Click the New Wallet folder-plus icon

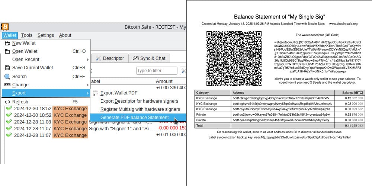[x=7, y=43]
